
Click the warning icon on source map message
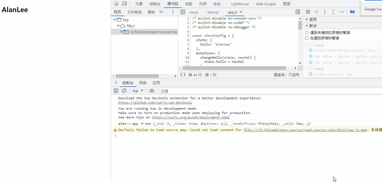point(115,130)
